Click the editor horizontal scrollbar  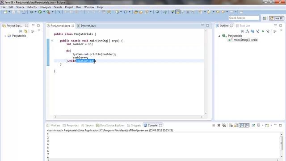128,117
